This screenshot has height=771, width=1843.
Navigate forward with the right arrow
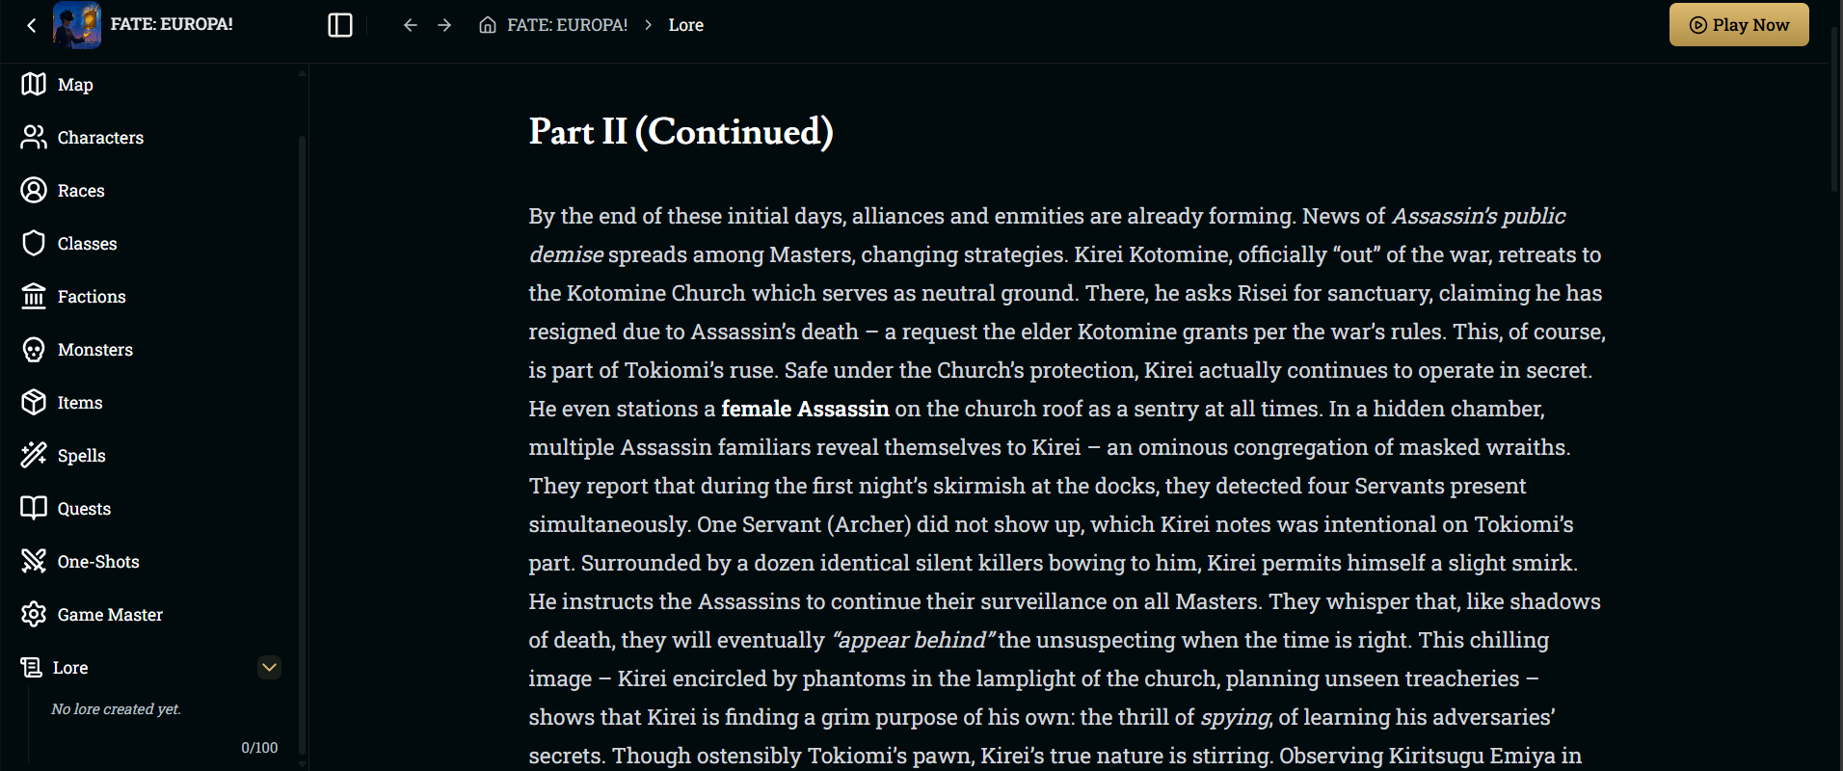click(x=444, y=25)
